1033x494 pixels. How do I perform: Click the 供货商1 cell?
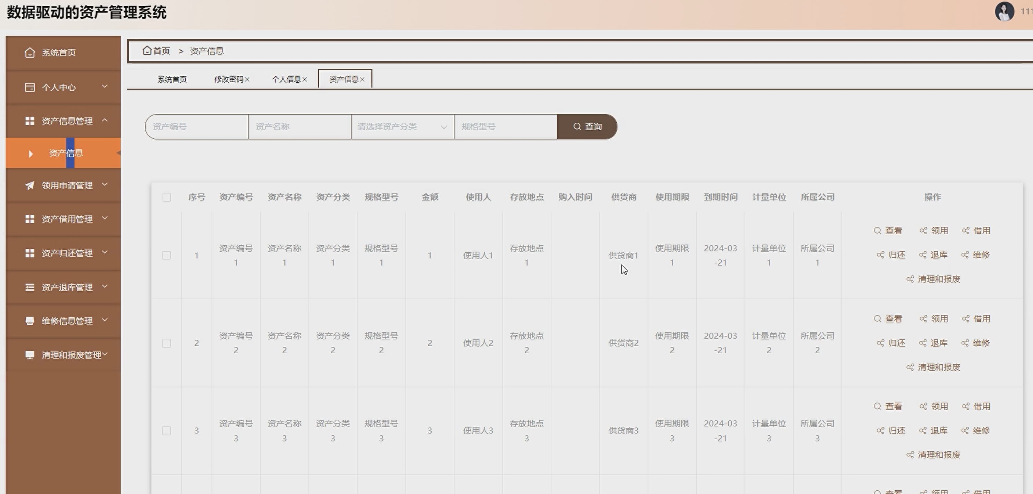[x=624, y=255]
